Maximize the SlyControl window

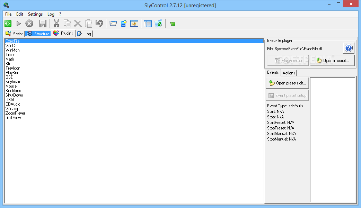[338, 4]
